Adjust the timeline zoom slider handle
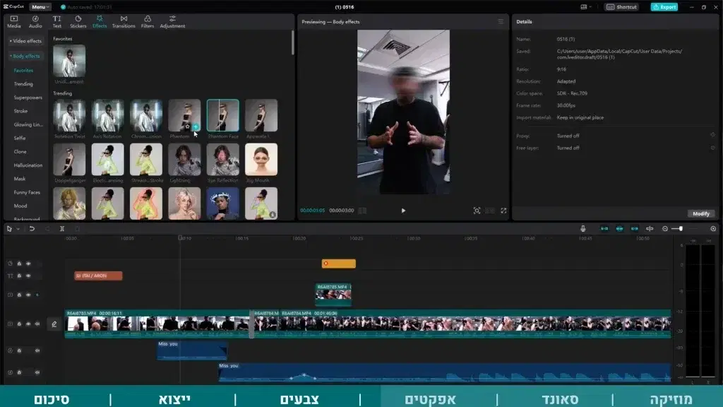The width and height of the screenshot is (723, 407). pos(681,228)
